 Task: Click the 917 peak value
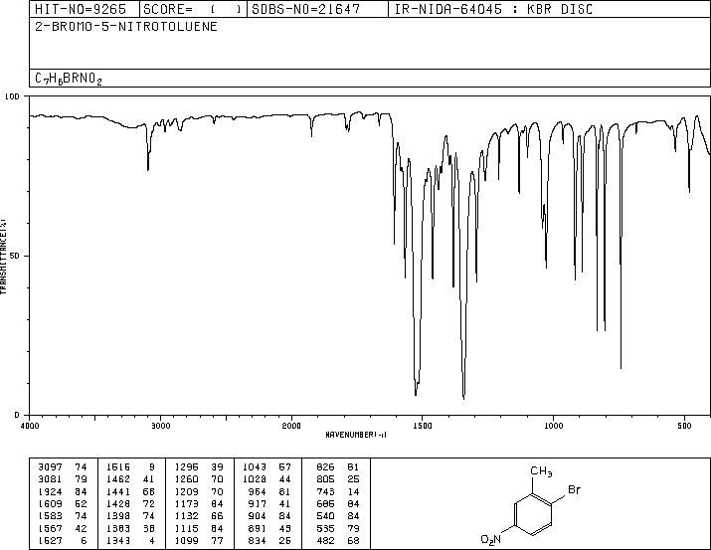click(258, 503)
